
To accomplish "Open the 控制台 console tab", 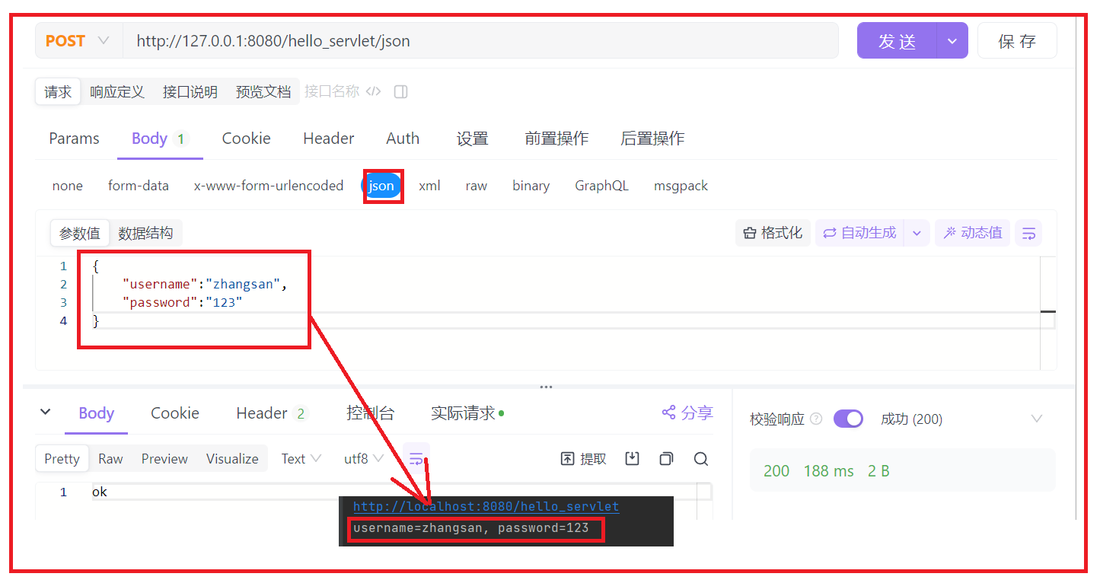I will pos(371,413).
